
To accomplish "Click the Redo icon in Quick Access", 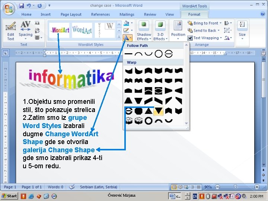I will (x=40, y=6).
